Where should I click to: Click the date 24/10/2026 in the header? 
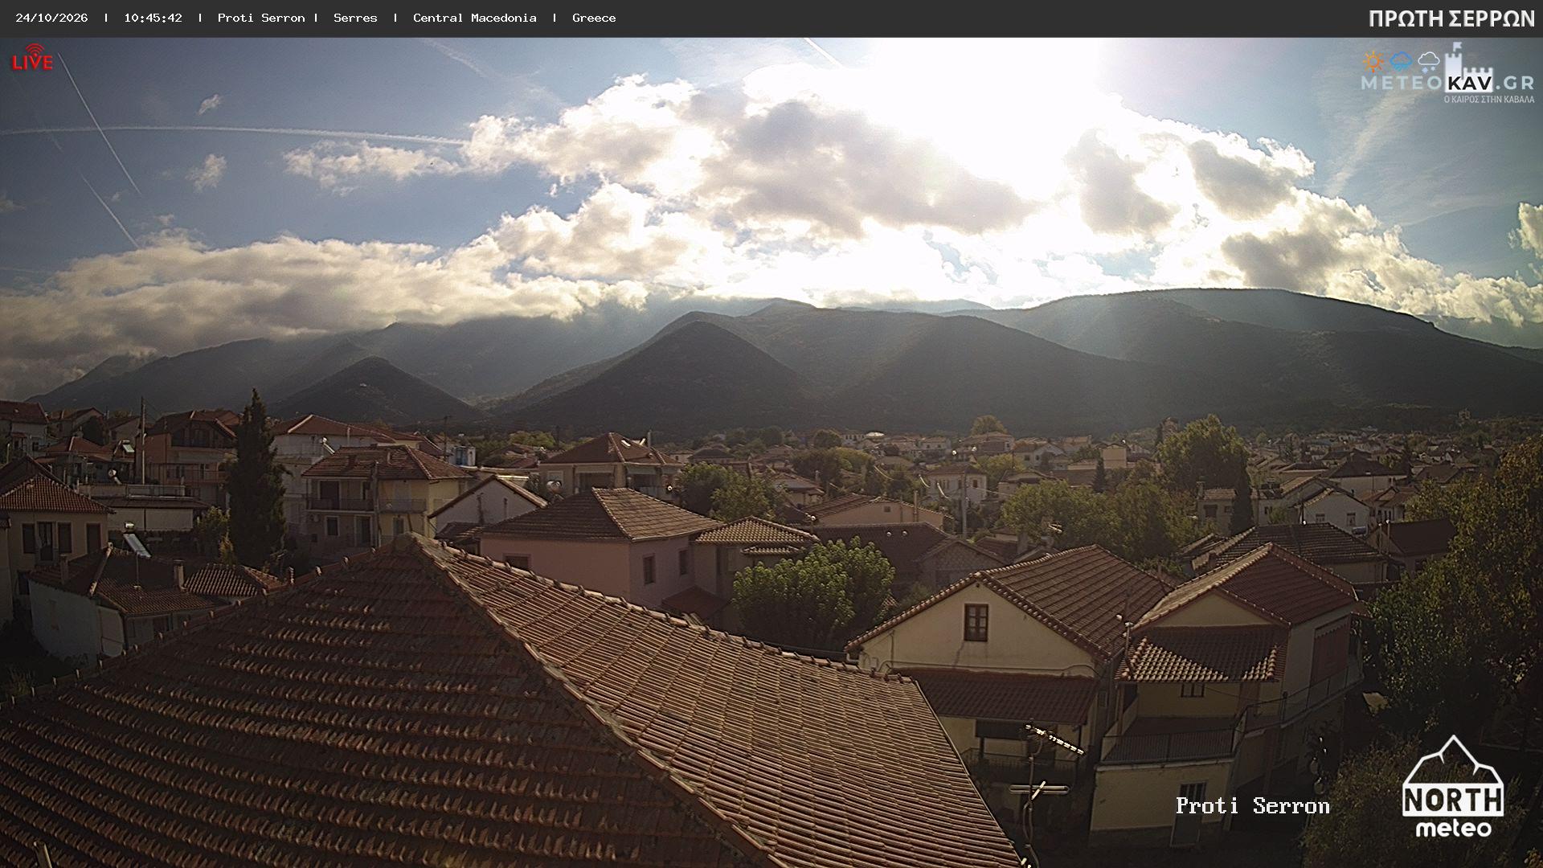point(51,18)
